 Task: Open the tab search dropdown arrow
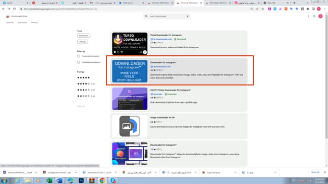[307, 3]
